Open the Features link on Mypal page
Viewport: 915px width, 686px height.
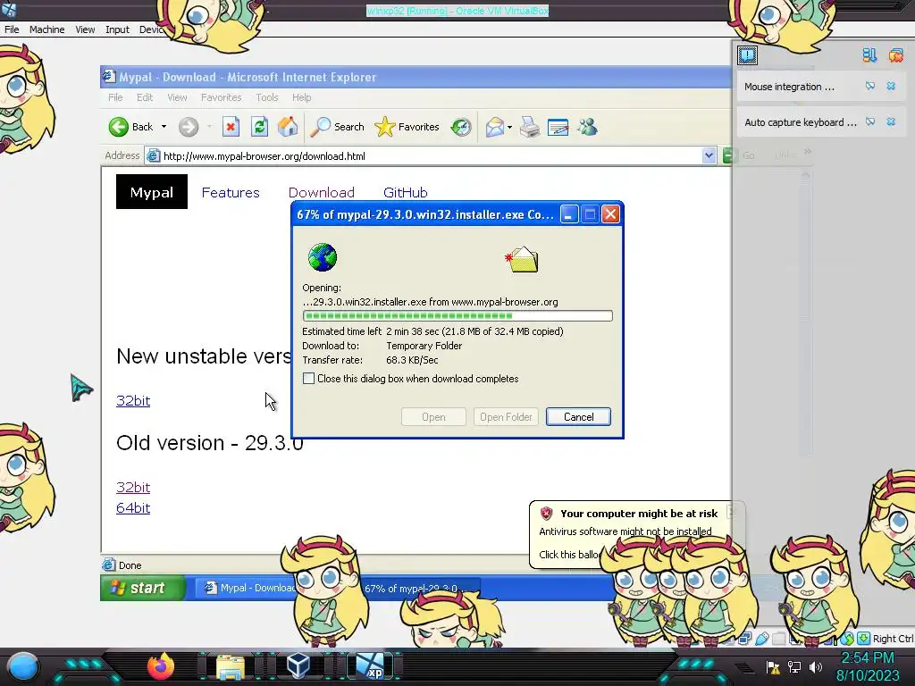(x=231, y=193)
